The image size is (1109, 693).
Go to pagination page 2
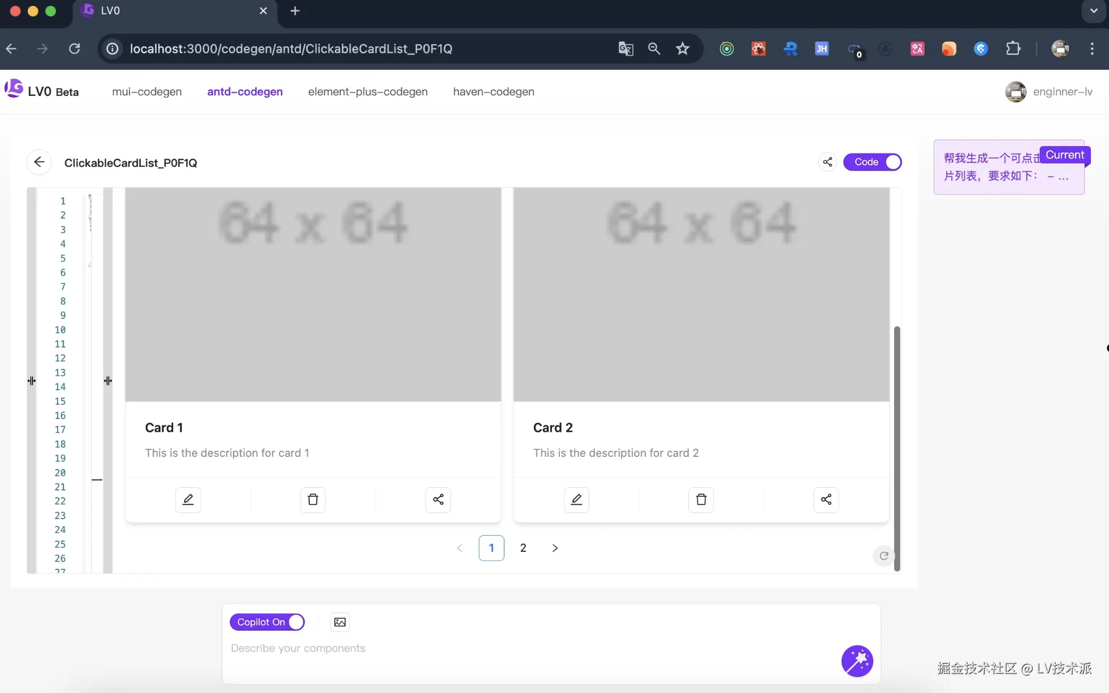[523, 548]
